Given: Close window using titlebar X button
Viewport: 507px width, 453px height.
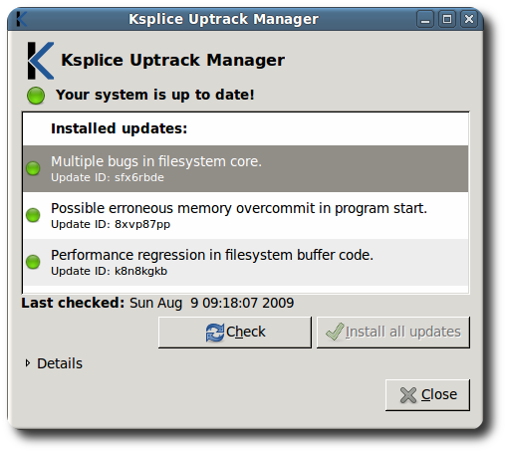Looking at the screenshot, I should 469,19.
